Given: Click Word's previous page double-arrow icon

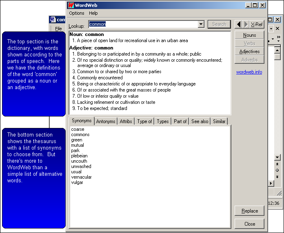Looking at the screenshot, I should point(277,164).
